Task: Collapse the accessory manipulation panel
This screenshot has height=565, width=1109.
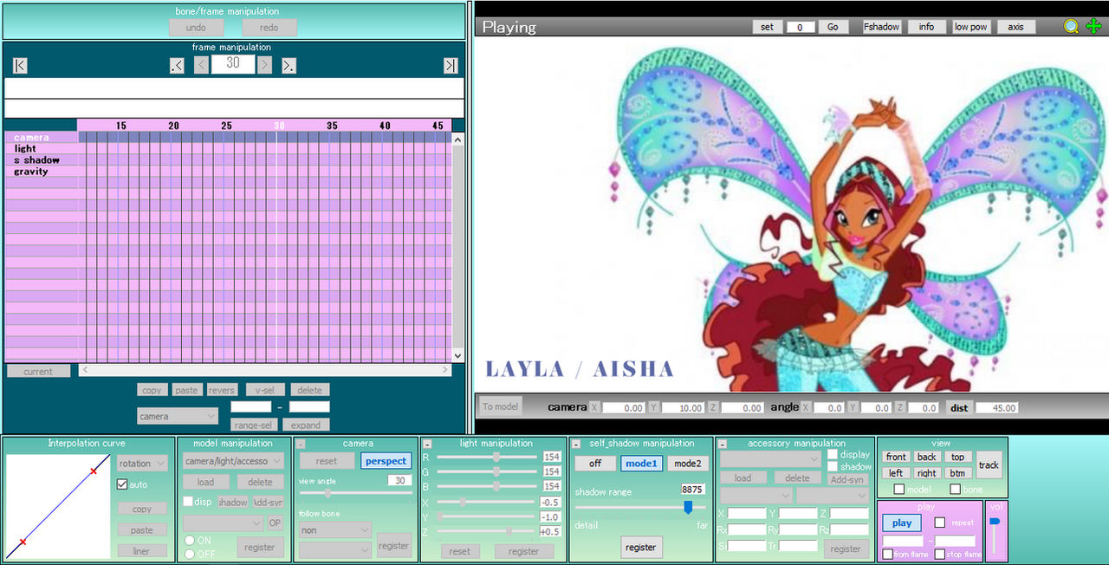Action: (722, 444)
